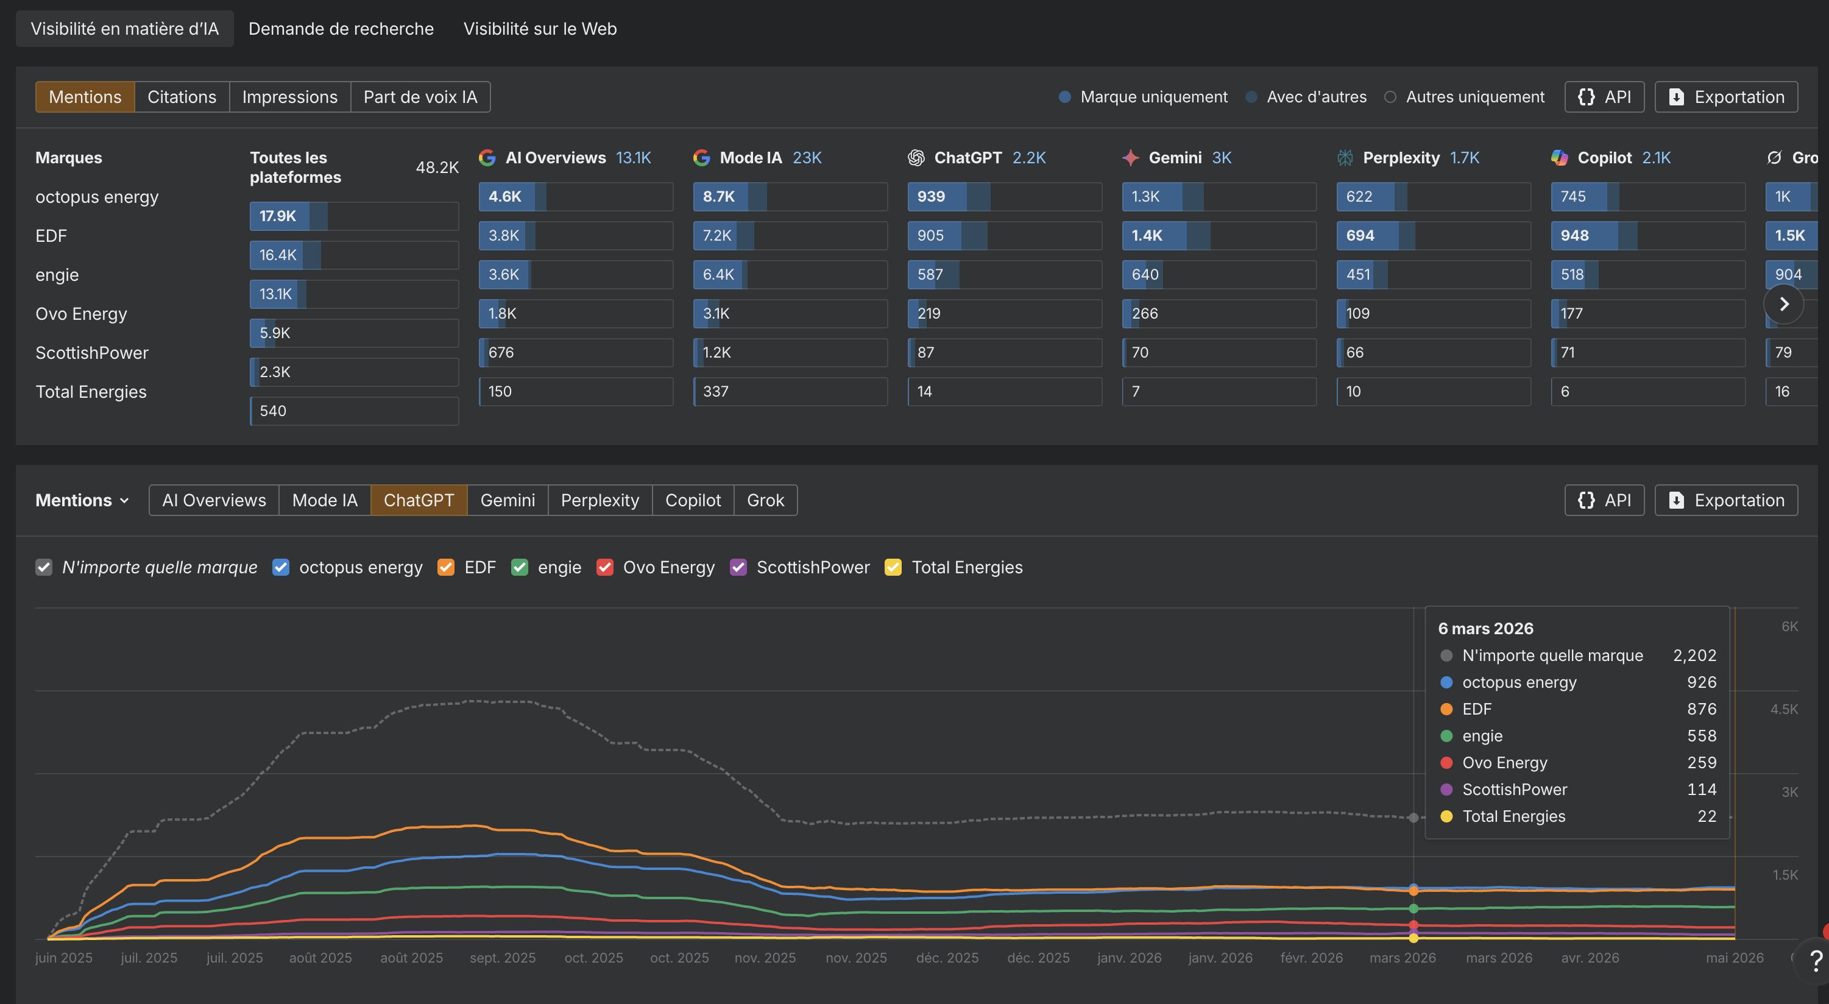Image resolution: width=1829 pixels, height=1004 pixels.
Task: Click the ChatGPT logo in the platforms header
Action: click(916, 158)
